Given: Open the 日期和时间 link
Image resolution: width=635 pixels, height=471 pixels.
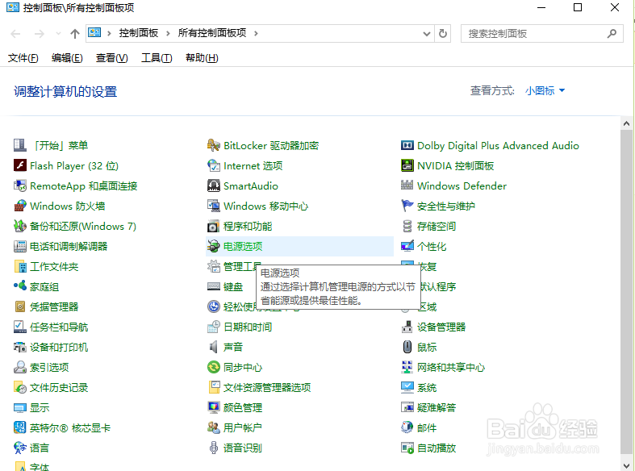Looking at the screenshot, I should click(248, 327).
